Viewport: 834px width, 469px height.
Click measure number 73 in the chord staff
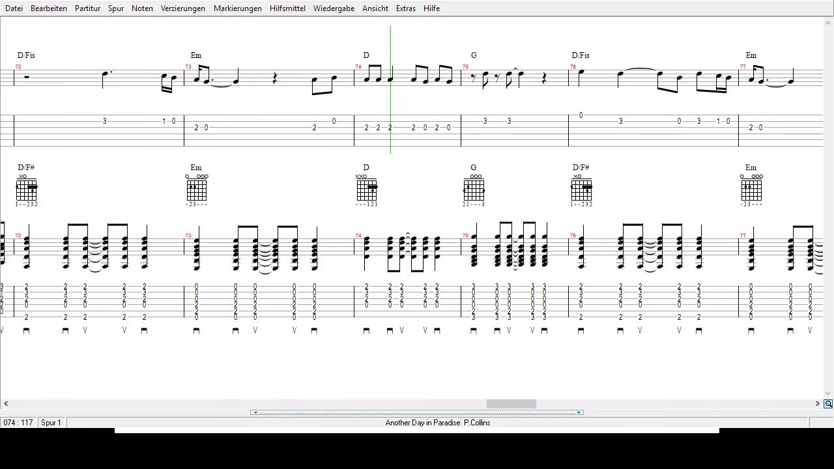tap(188, 235)
